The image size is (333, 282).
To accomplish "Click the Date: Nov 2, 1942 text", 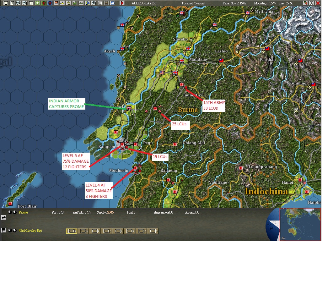I will pyautogui.click(x=234, y=3).
